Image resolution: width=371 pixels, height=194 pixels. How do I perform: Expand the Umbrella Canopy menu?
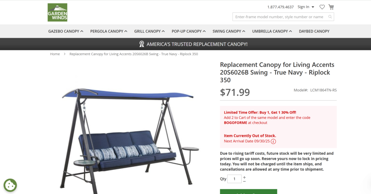pos(272,31)
